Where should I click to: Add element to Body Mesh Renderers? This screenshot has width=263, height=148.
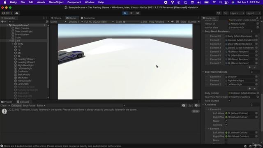[250, 67]
